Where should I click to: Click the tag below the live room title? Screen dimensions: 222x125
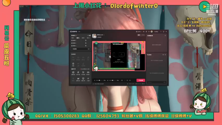[x=99, y=37]
